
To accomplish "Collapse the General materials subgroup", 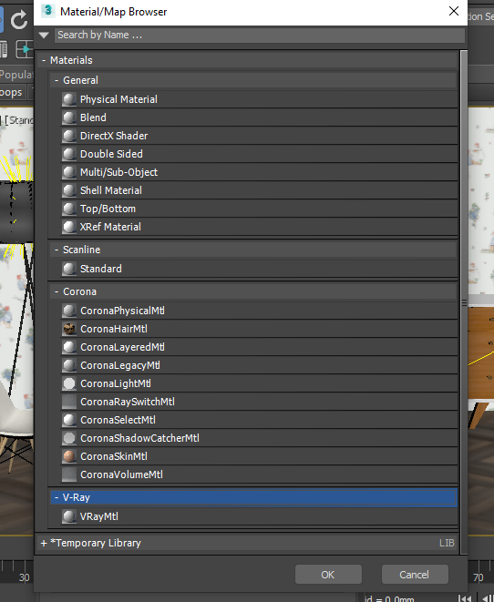I will point(57,80).
